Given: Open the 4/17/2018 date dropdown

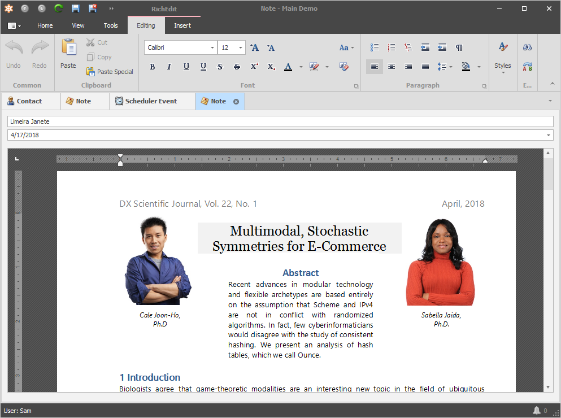Looking at the screenshot, I should (549, 135).
